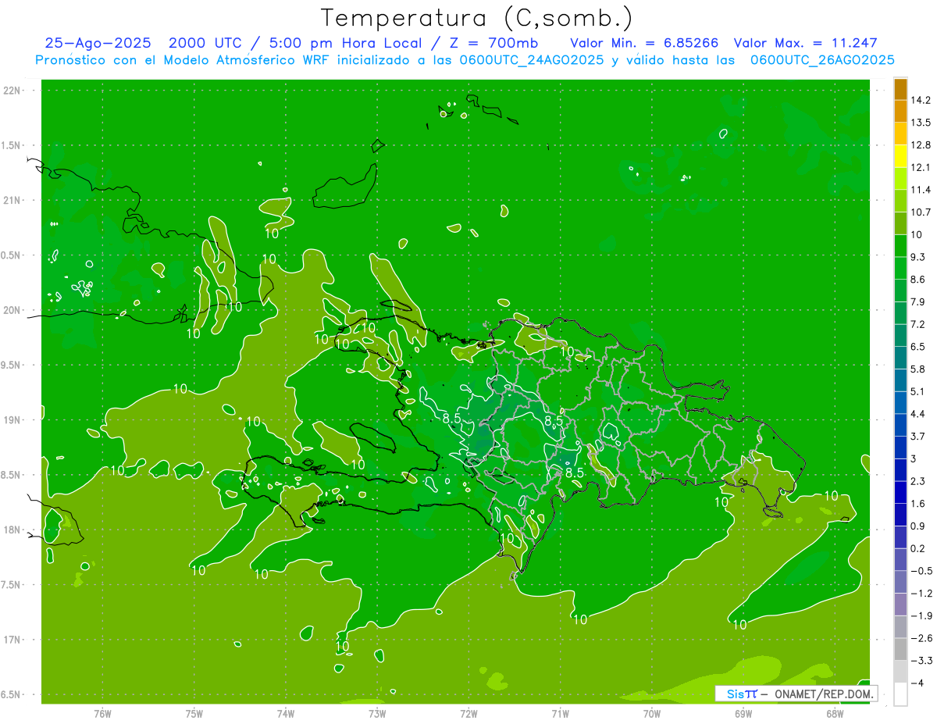The width and height of the screenshot is (937, 724).
Task: Click the "76W" longitude axis label
Action: [102, 714]
